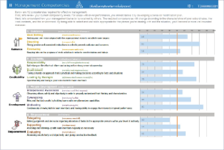The image size is (224, 150).
Task: Click the Guidance category icon
Action: pos(17,42)
